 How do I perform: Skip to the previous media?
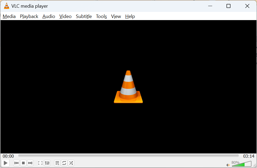click(x=16, y=163)
